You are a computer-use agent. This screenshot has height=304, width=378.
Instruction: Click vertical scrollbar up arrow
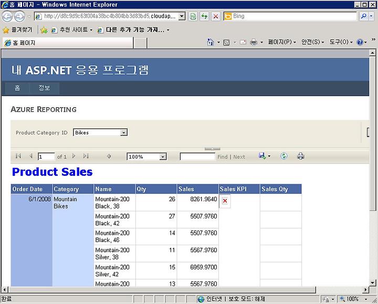point(372,53)
